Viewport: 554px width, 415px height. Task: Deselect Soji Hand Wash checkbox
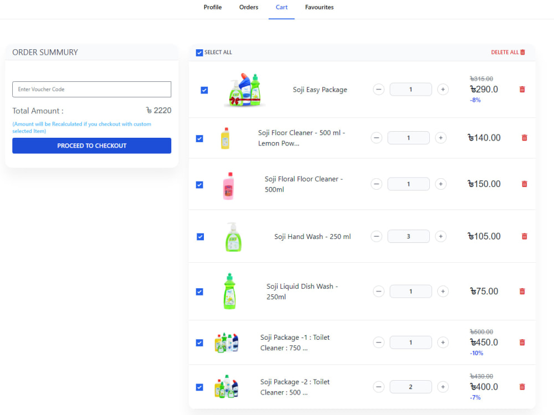(x=201, y=236)
